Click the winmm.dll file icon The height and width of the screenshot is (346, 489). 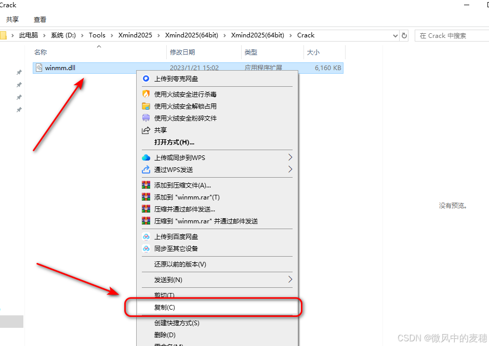coord(39,68)
